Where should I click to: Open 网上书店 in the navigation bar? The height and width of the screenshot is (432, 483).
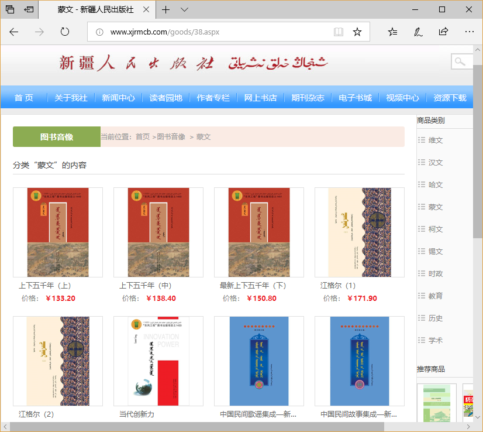click(260, 98)
